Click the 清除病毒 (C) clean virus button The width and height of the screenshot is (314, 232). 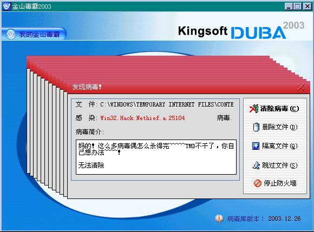point(274,109)
